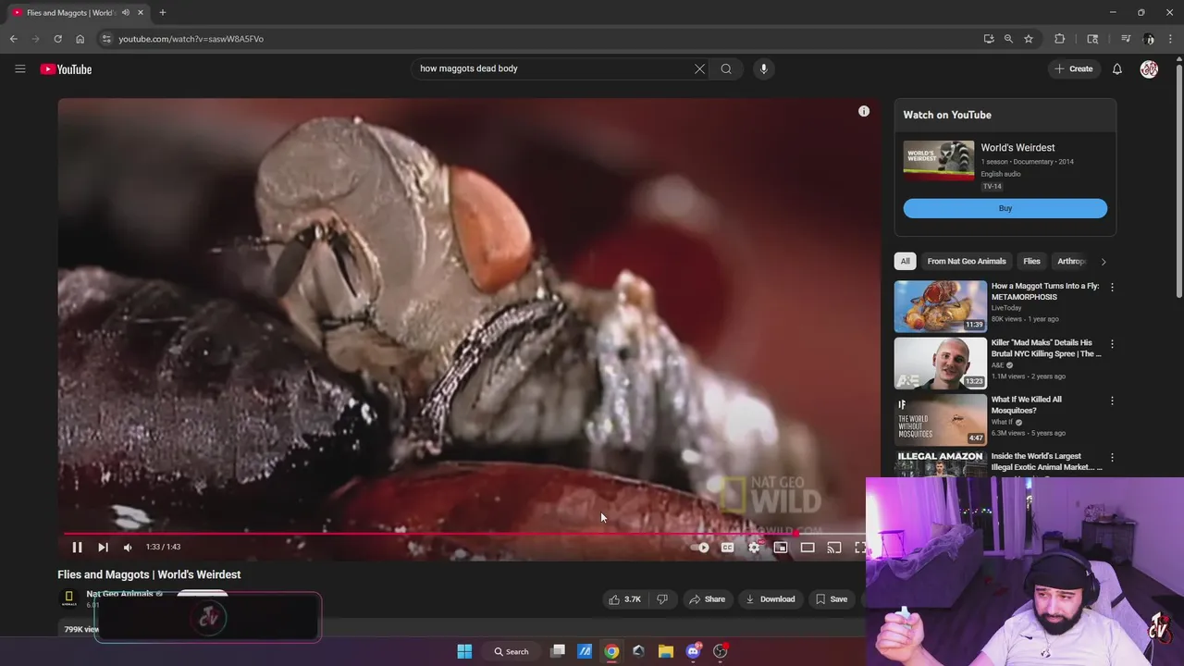
Task: Open Chrome's three-dot menu
Action: pyautogui.click(x=1171, y=39)
